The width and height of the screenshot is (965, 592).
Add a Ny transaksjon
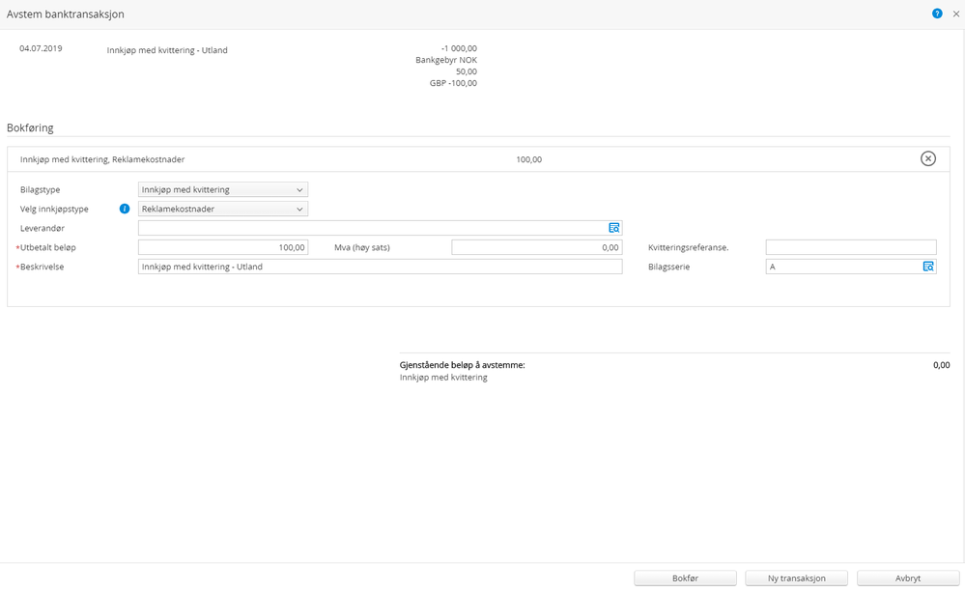coord(796,578)
